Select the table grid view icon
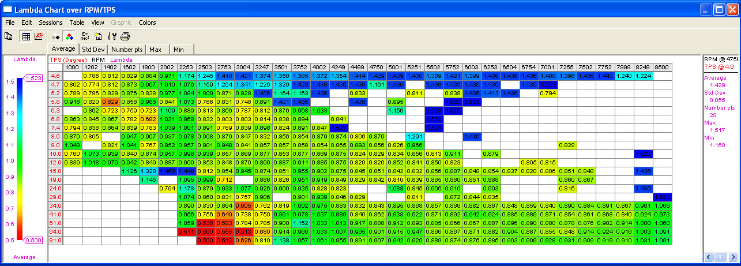Image resolution: width=741 pixels, height=266 pixels. click(x=26, y=36)
